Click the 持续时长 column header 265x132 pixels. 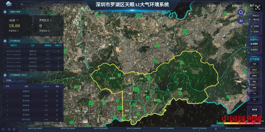click(58, 45)
